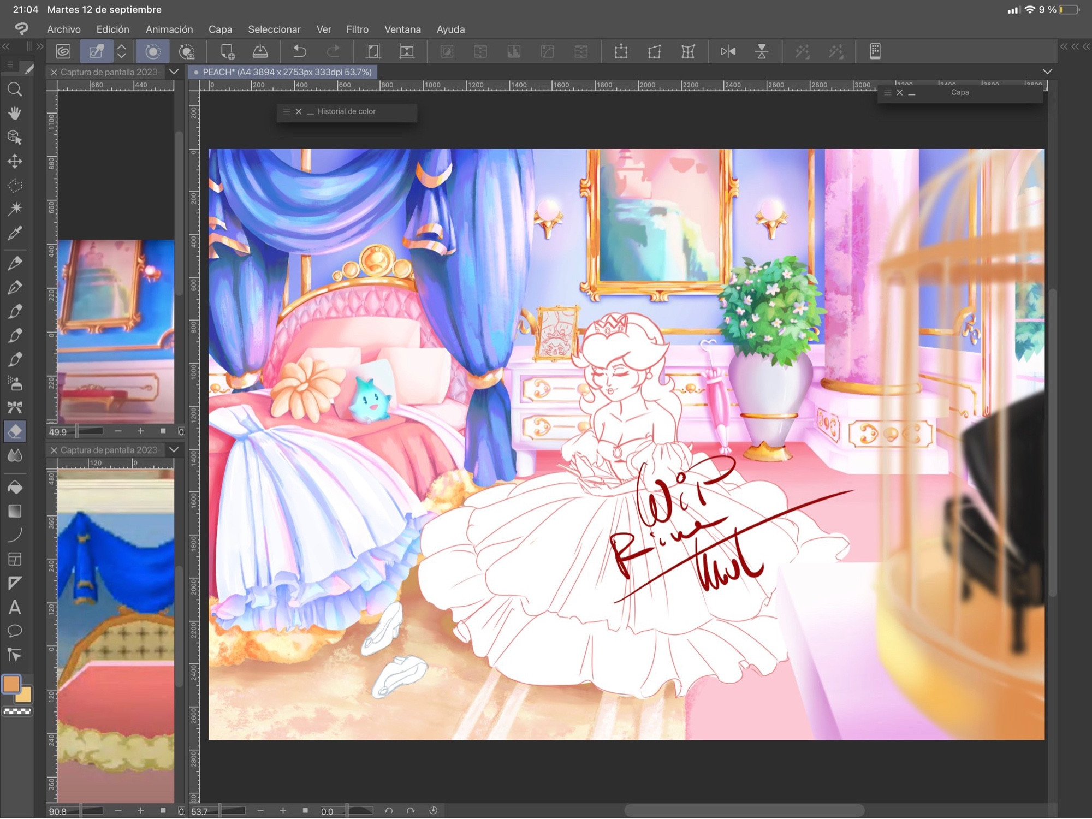This screenshot has height=819, width=1092.
Task: Open the Capa floating panel menu icon
Action: pos(887,92)
